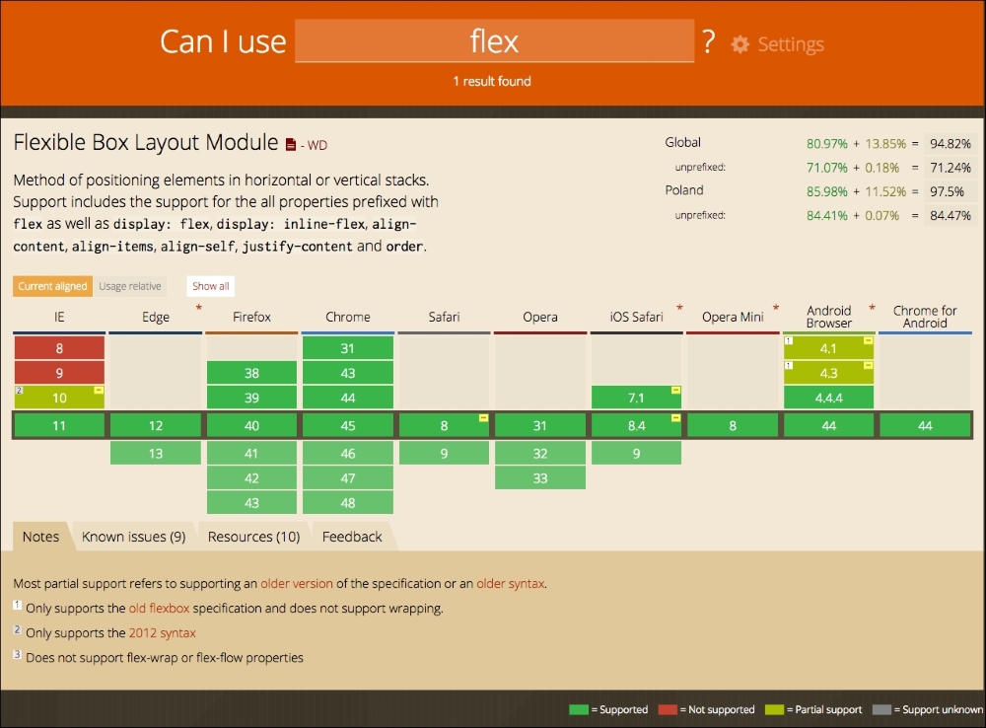Screen dimensions: 986x728
Task: Select the Firefox 42 cell
Action: (x=251, y=478)
